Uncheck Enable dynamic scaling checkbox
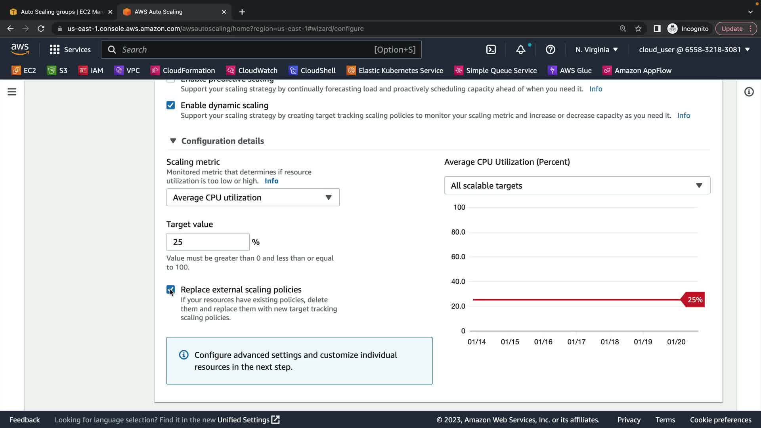This screenshot has height=428, width=761. 170,105
